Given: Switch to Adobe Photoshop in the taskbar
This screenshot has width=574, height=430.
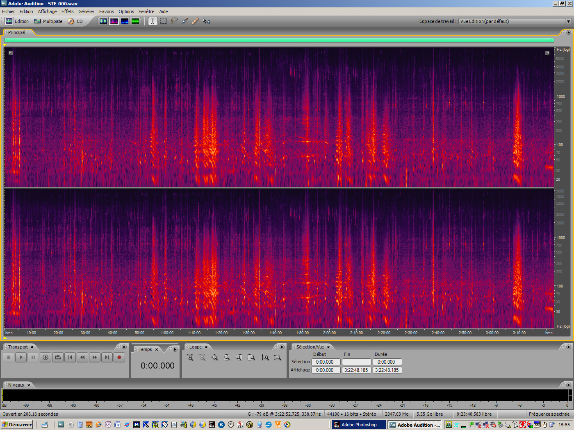Looking at the screenshot, I should point(358,425).
